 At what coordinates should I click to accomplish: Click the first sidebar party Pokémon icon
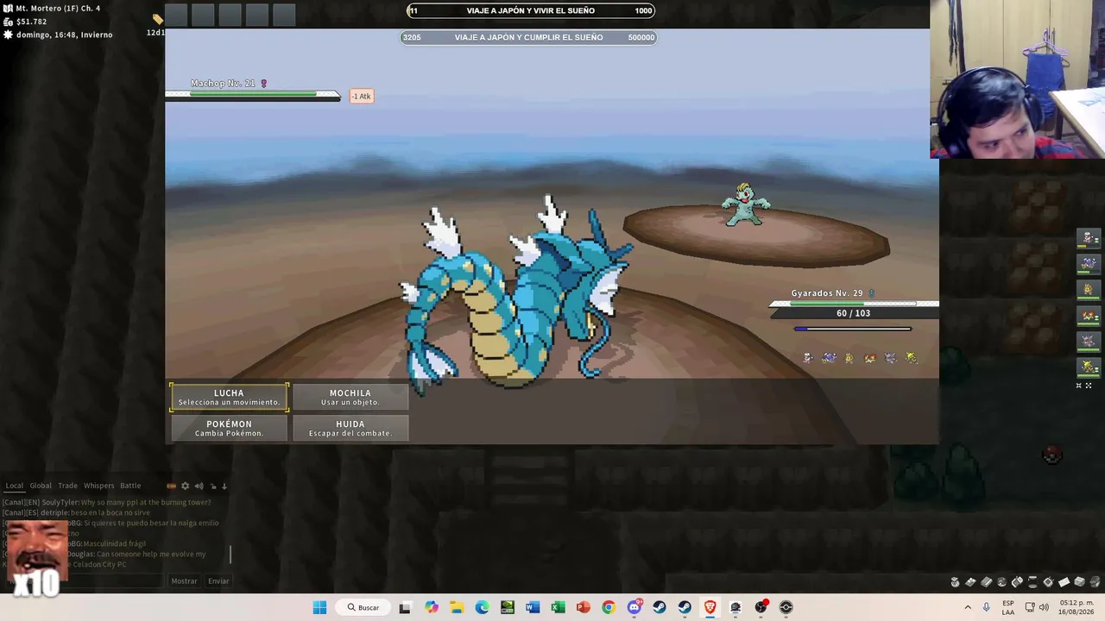click(1088, 238)
